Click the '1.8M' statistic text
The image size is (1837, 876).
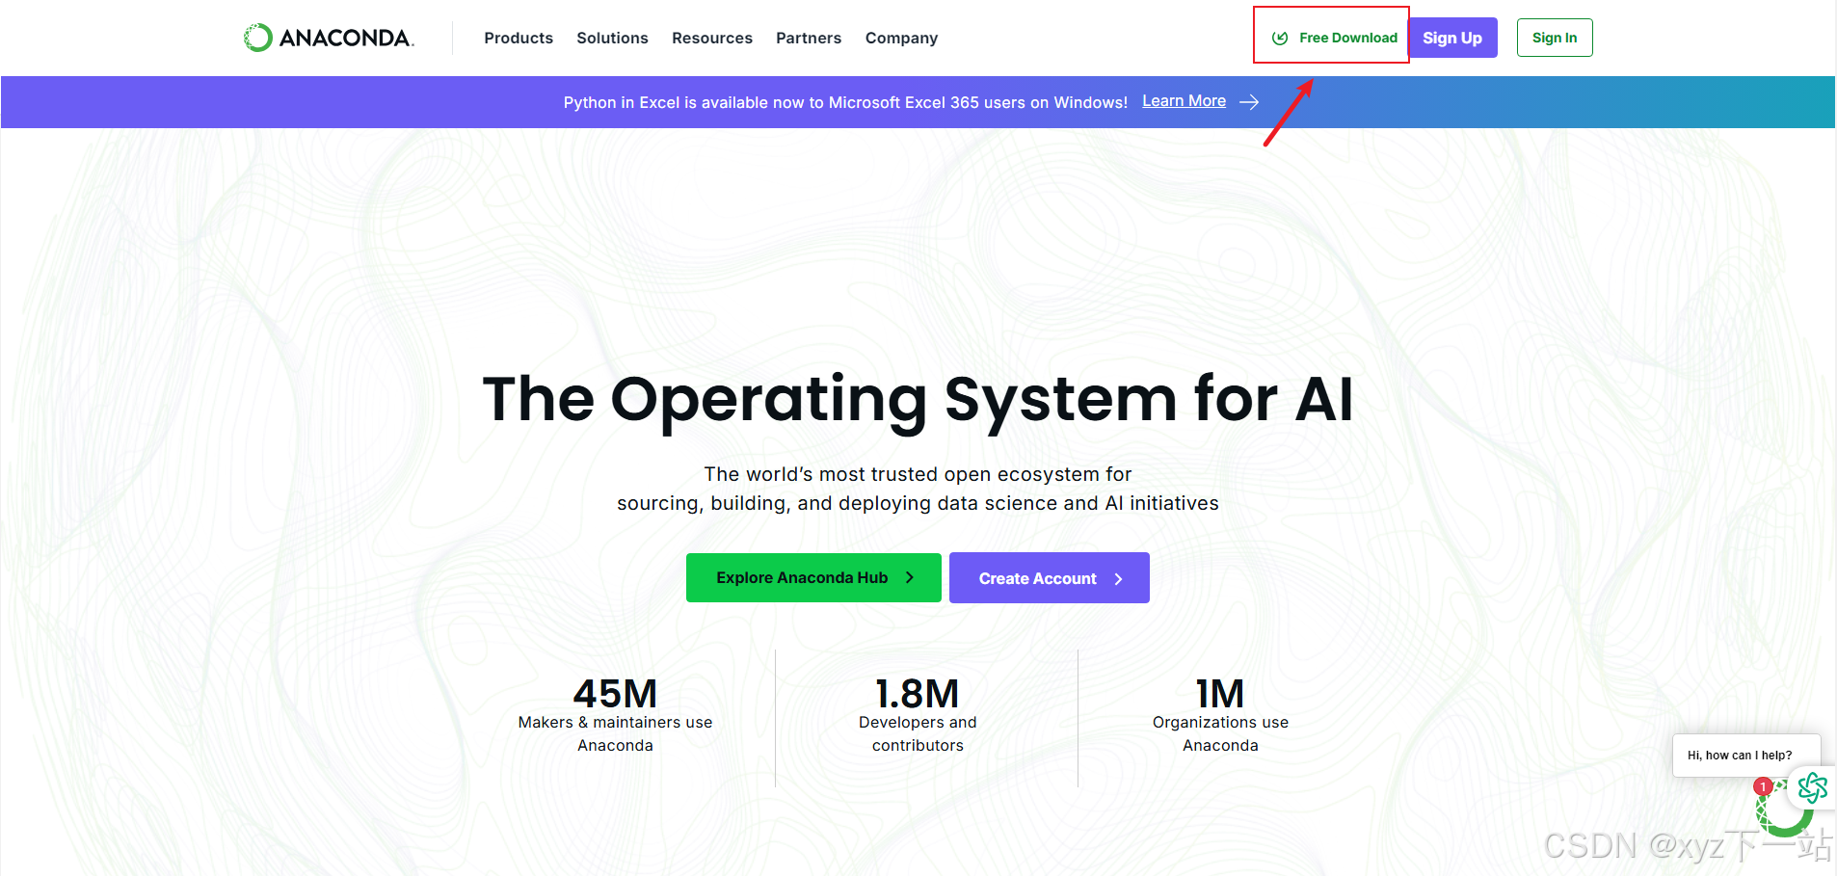918,694
